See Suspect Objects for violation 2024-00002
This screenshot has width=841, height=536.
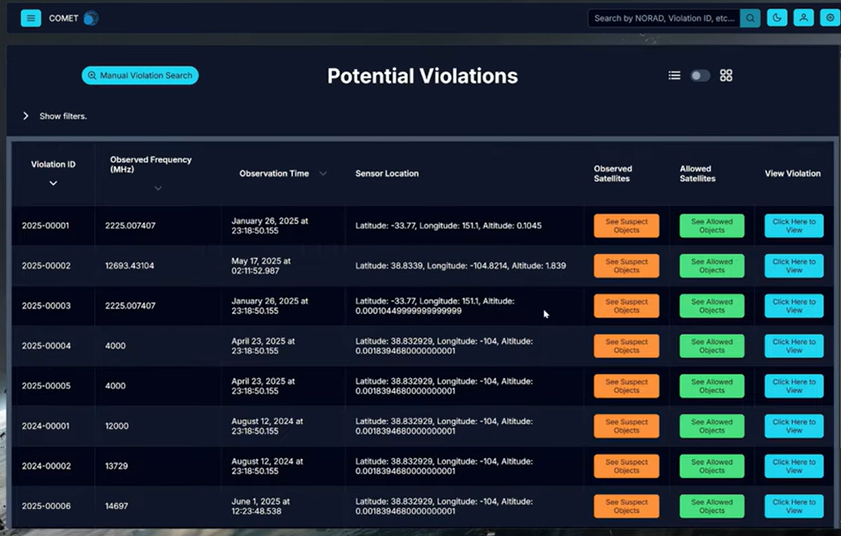(x=626, y=466)
